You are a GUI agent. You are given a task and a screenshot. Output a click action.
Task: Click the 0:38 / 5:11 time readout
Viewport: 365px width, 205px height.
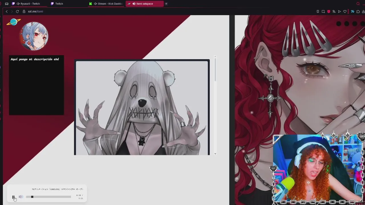point(80,197)
